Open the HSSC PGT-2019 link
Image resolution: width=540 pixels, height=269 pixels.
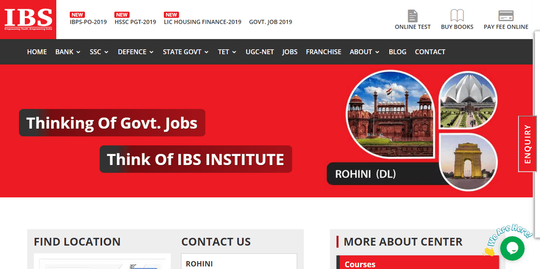135,22
